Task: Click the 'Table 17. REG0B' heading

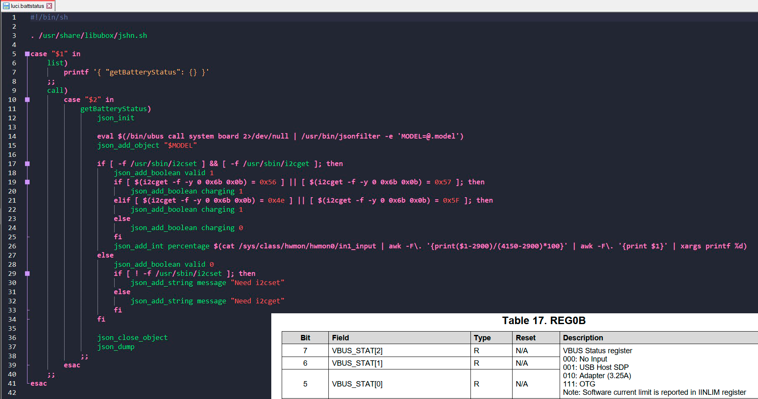Action: [544, 320]
